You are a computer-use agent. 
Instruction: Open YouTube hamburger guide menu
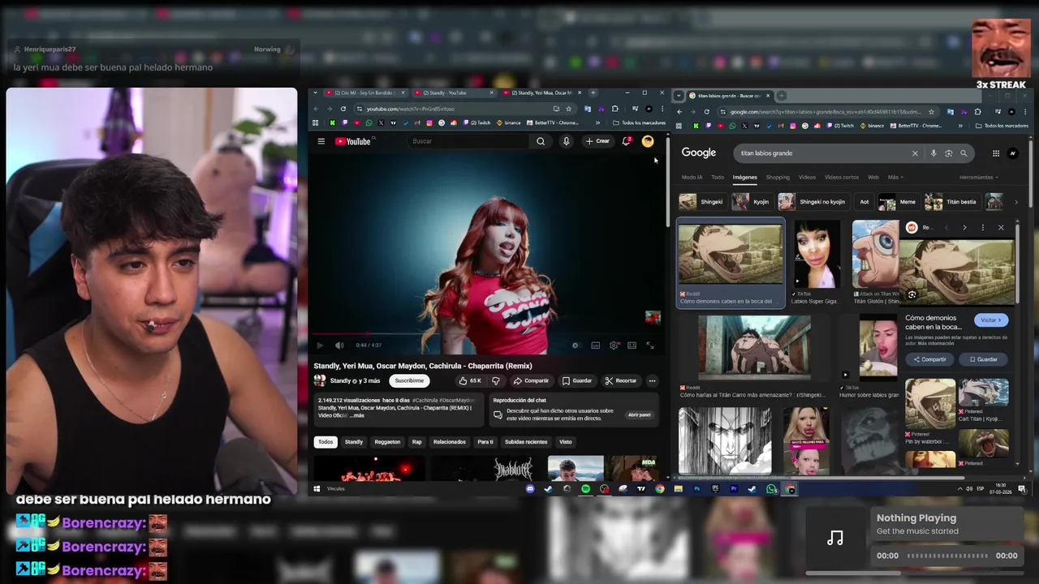tap(321, 141)
